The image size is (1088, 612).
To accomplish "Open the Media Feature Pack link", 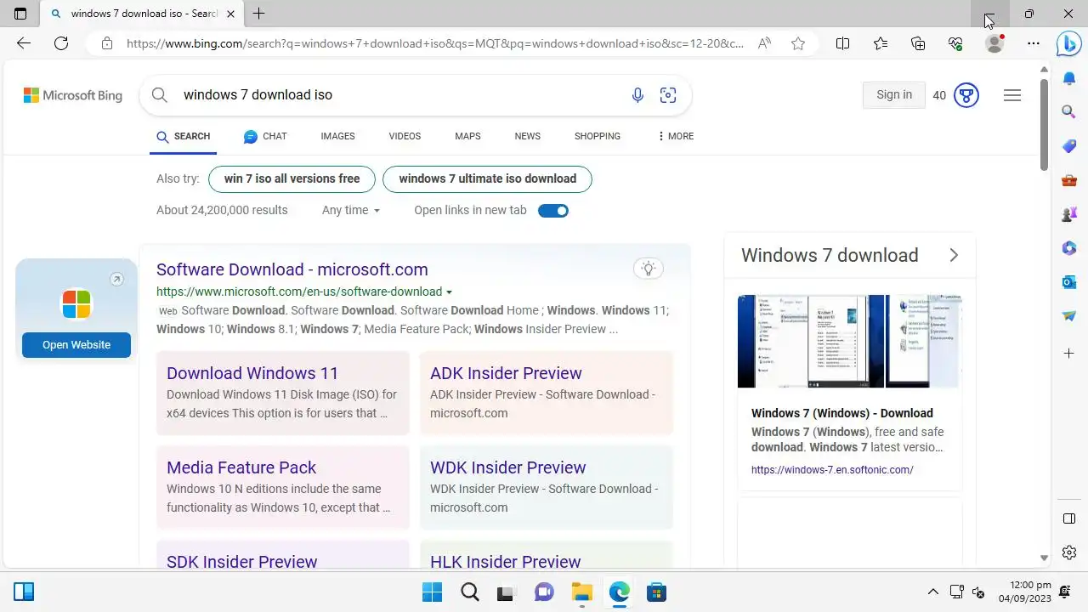I will [241, 467].
